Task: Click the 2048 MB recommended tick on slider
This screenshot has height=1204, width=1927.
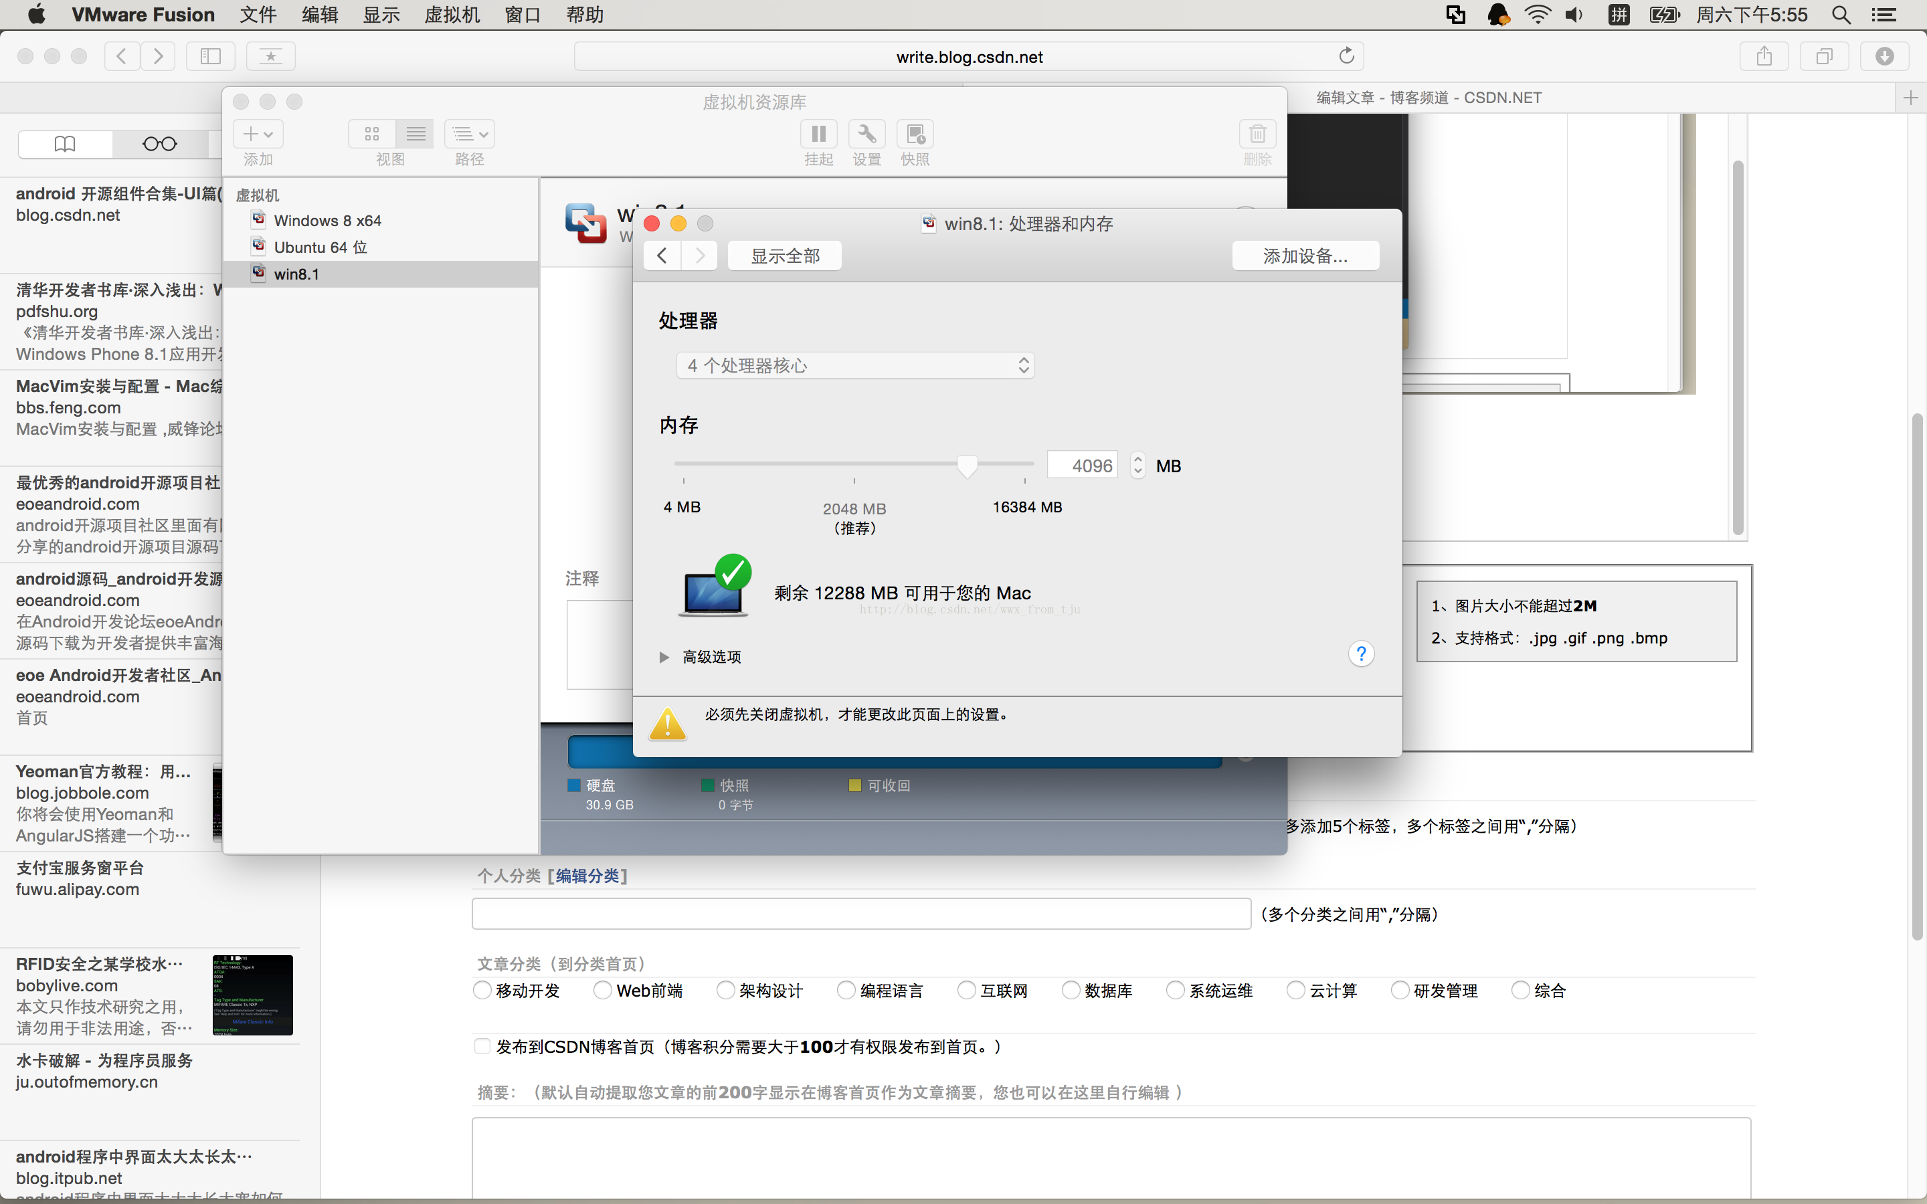Action: click(x=854, y=481)
